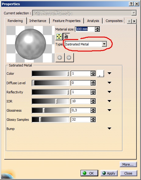The height and width of the screenshot is (180, 141).
Task: Expand the Bump options arrow
Action: 110,128
